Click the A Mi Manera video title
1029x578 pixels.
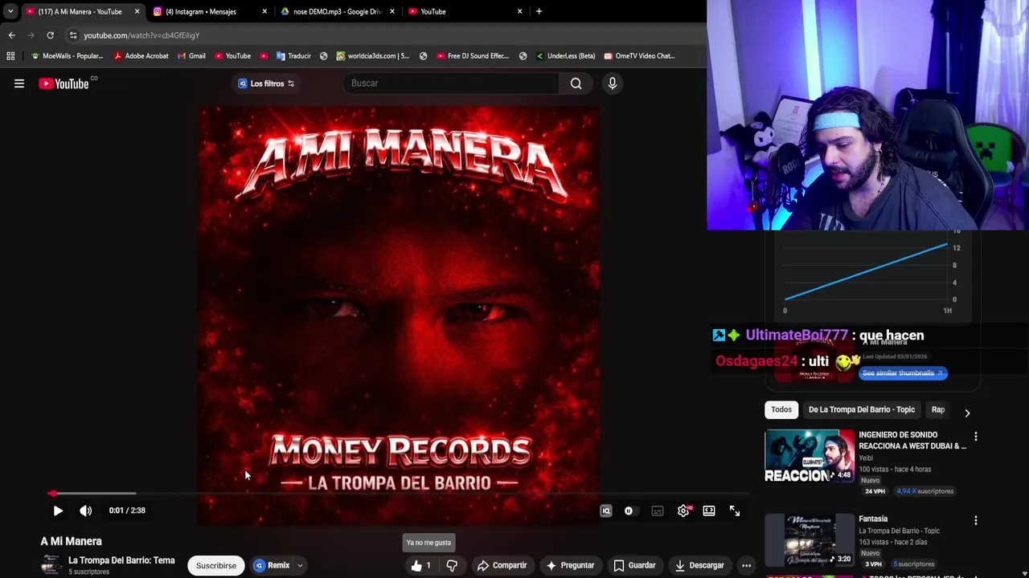coord(72,541)
